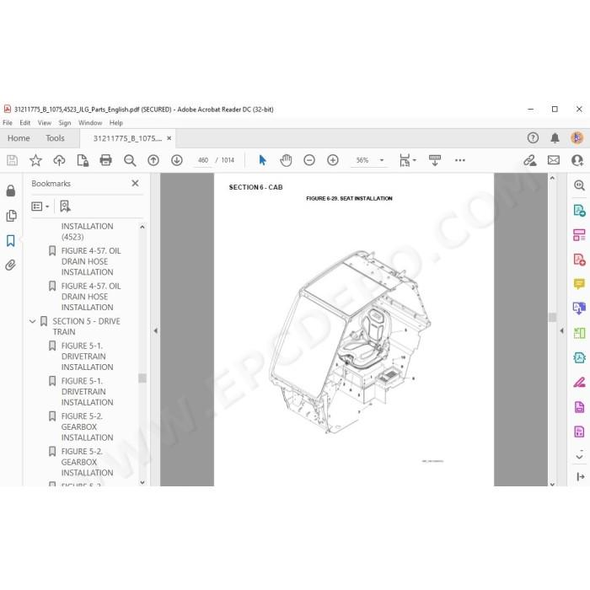Open the Window menu

pyautogui.click(x=90, y=123)
